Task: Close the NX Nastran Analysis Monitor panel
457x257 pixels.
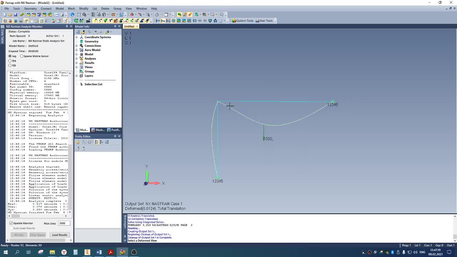Action: [71, 26]
